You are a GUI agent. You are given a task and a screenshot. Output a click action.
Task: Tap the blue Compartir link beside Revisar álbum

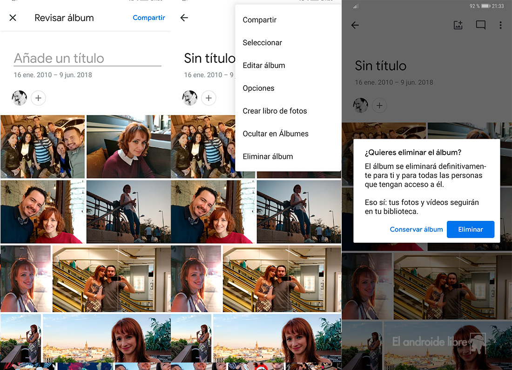148,18
